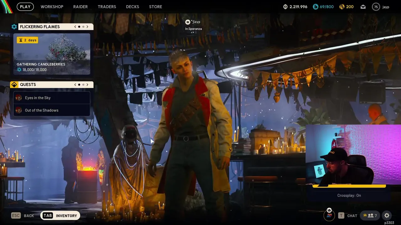Click the gold stack icon beside 200
The image size is (401, 225).
click(342, 7)
